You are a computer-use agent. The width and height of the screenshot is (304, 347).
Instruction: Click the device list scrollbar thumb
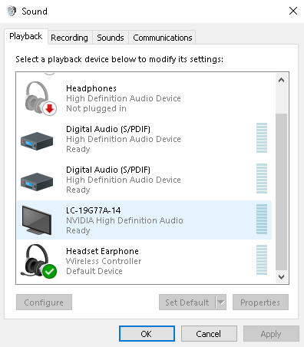pyautogui.click(x=281, y=192)
